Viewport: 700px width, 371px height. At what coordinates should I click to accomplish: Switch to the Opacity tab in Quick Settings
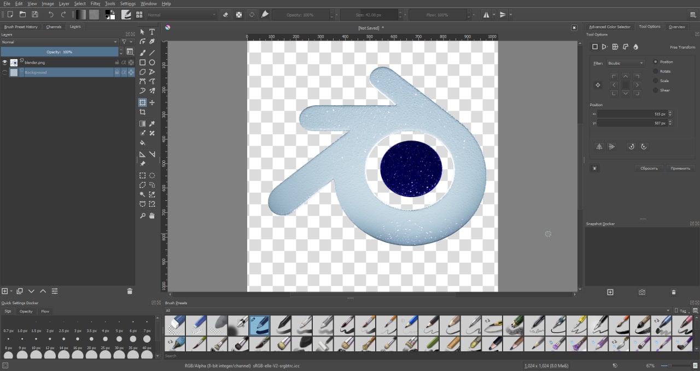tap(26, 311)
